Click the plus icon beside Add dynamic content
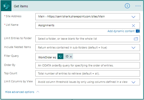Screen dimensions: 144x100 click(138, 31)
